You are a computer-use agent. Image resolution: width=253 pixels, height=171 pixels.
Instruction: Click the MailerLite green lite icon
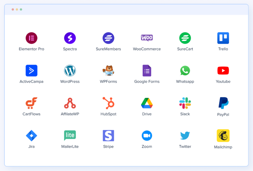70,135
